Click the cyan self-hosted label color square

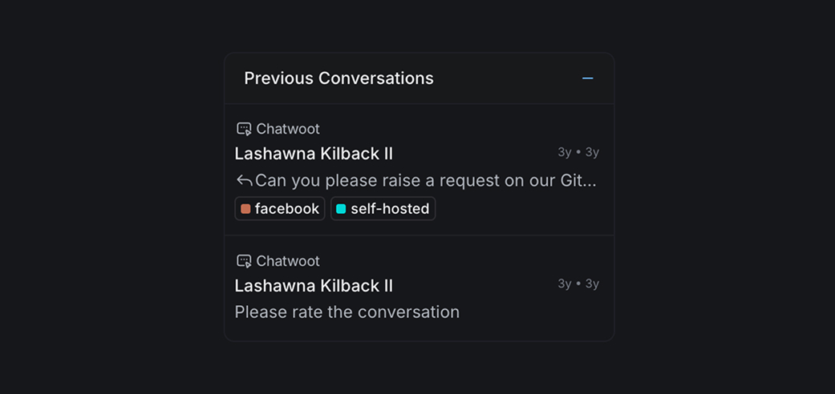click(341, 209)
